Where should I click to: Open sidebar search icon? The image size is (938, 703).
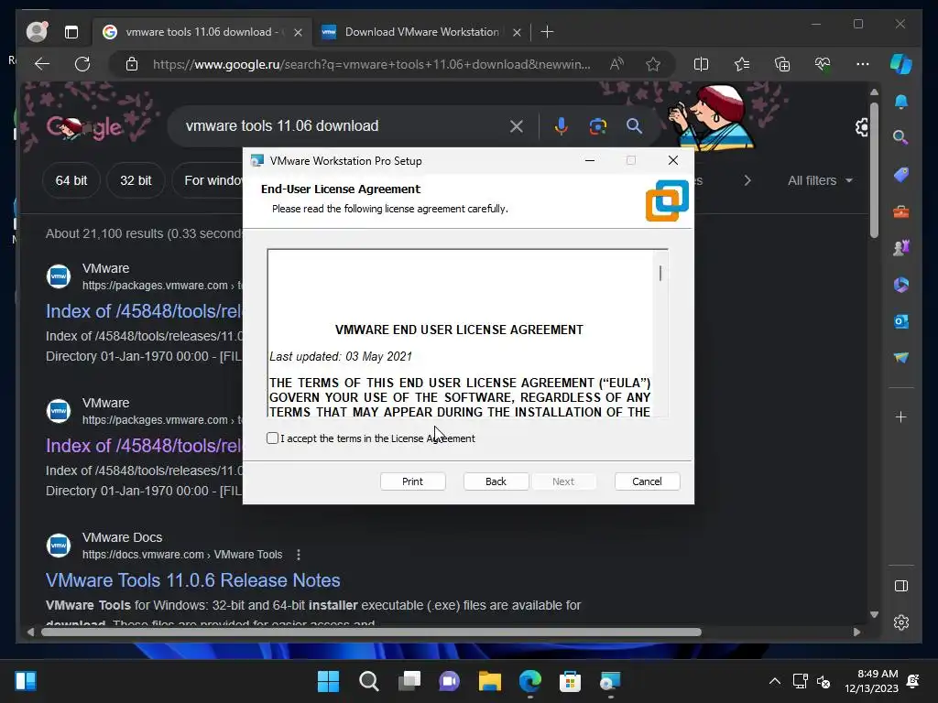[x=901, y=137]
